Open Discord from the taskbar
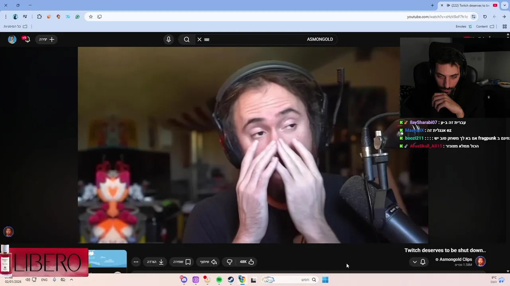Image resolution: width=510 pixels, height=286 pixels. point(184,280)
